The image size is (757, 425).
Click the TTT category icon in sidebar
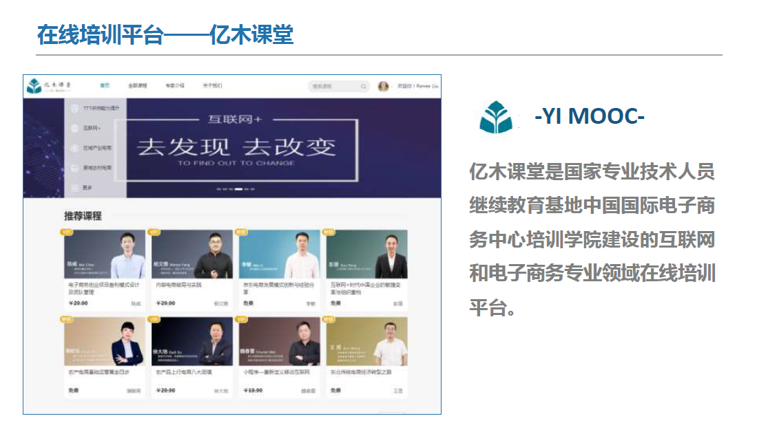click(x=74, y=109)
